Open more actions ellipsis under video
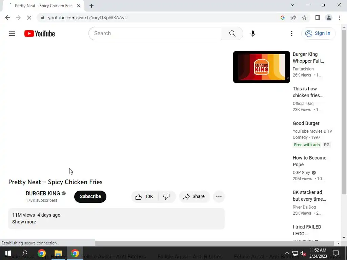Screen dimensions: 347x260 click(x=219, y=197)
